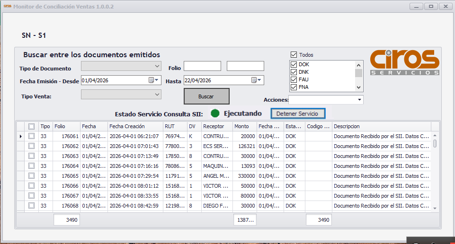Click the document type list down arrow
The image size is (455, 244).
click(x=359, y=87)
